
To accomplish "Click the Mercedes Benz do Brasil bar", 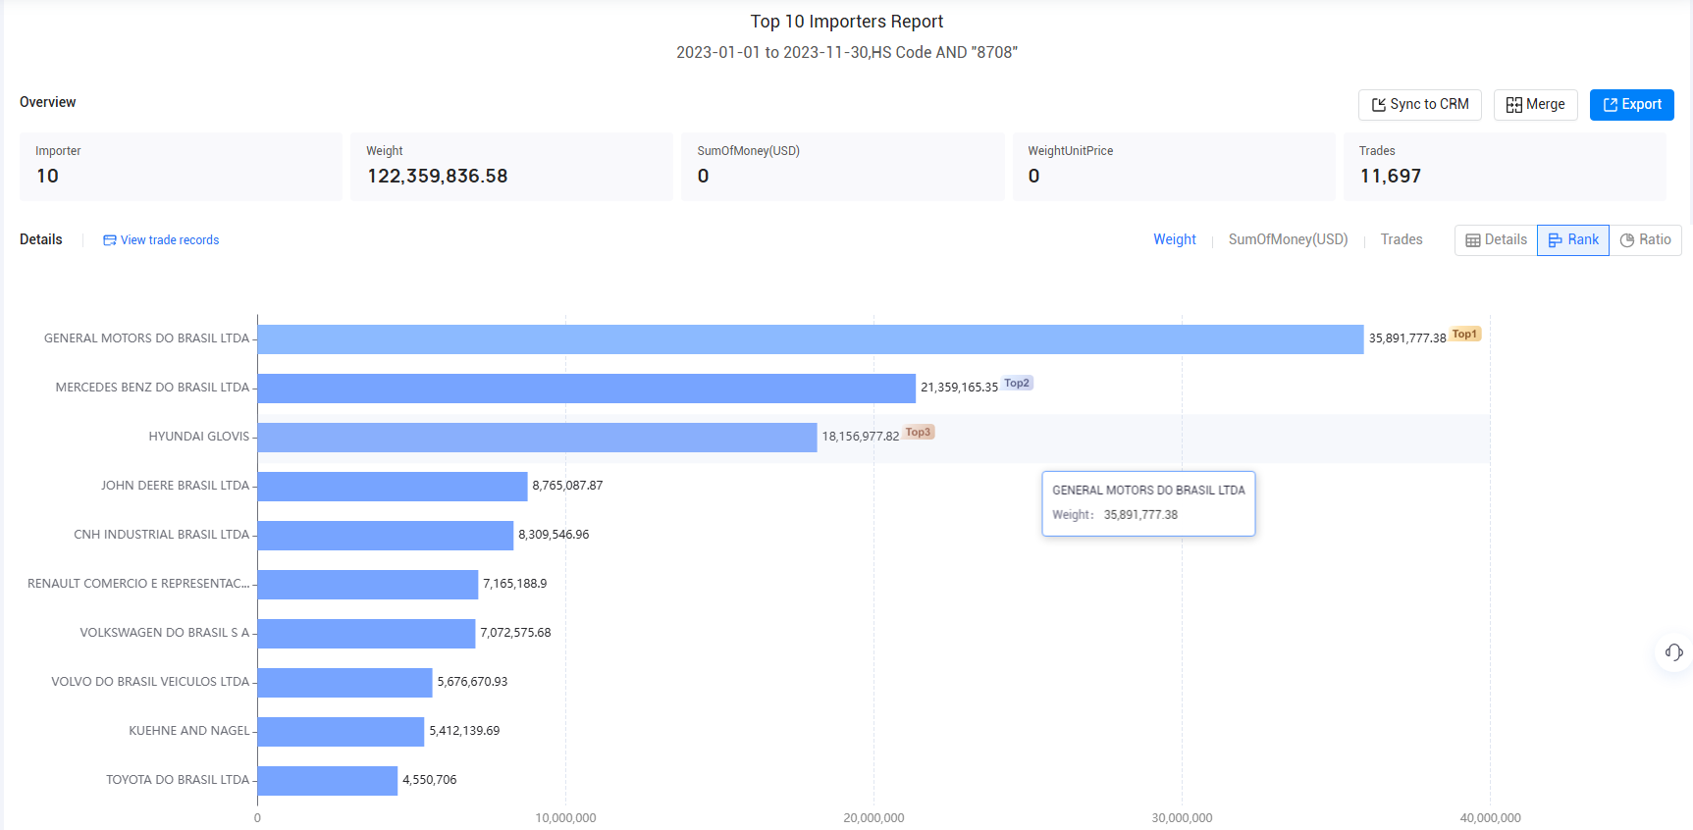I will coord(587,389).
